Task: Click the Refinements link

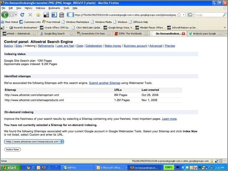Action: click(x=46, y=46)
